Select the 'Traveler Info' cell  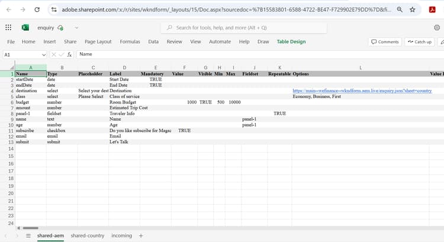coord(124,114)
